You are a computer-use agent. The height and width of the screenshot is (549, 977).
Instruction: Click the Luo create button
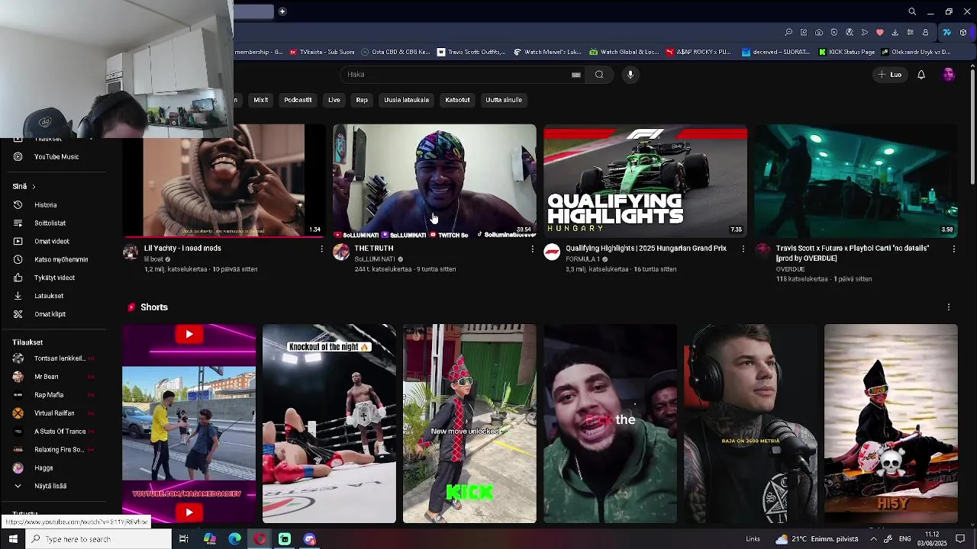(x=890, y=74)
